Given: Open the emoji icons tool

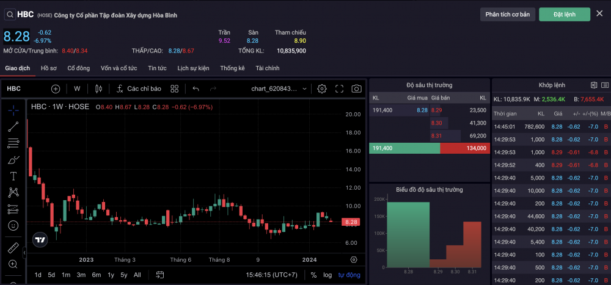Looking at the screenshot, I should (13, 225).
